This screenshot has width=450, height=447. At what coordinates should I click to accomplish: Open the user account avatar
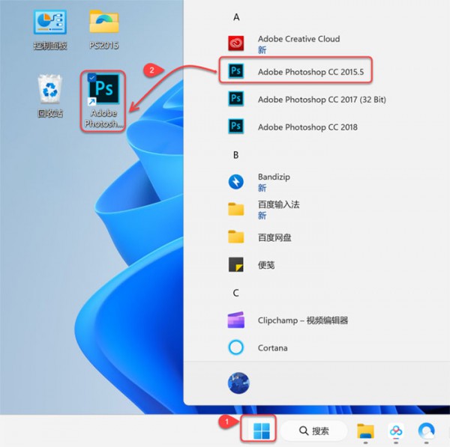click(238, 383)
